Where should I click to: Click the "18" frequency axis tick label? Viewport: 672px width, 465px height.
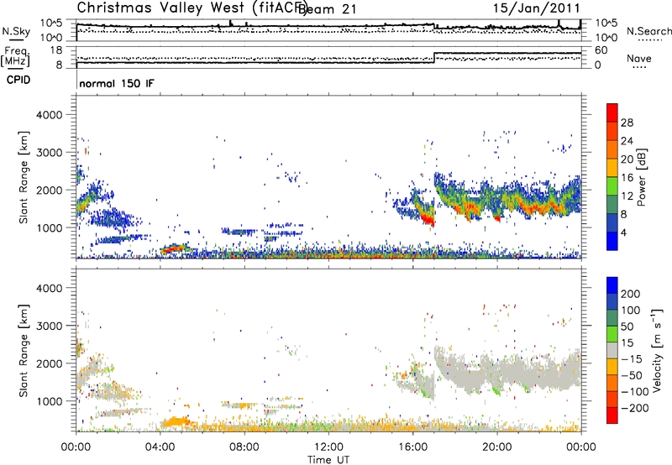coord(56,50)
